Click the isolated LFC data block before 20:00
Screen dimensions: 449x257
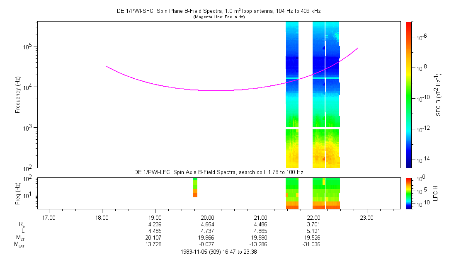(x=195, y=187)
